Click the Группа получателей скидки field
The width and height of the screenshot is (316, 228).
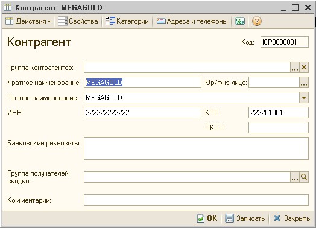187,177
